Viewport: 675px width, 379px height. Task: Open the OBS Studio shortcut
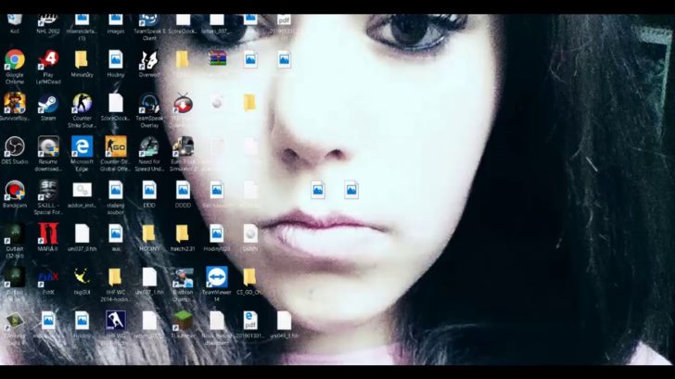pos(15,146)
